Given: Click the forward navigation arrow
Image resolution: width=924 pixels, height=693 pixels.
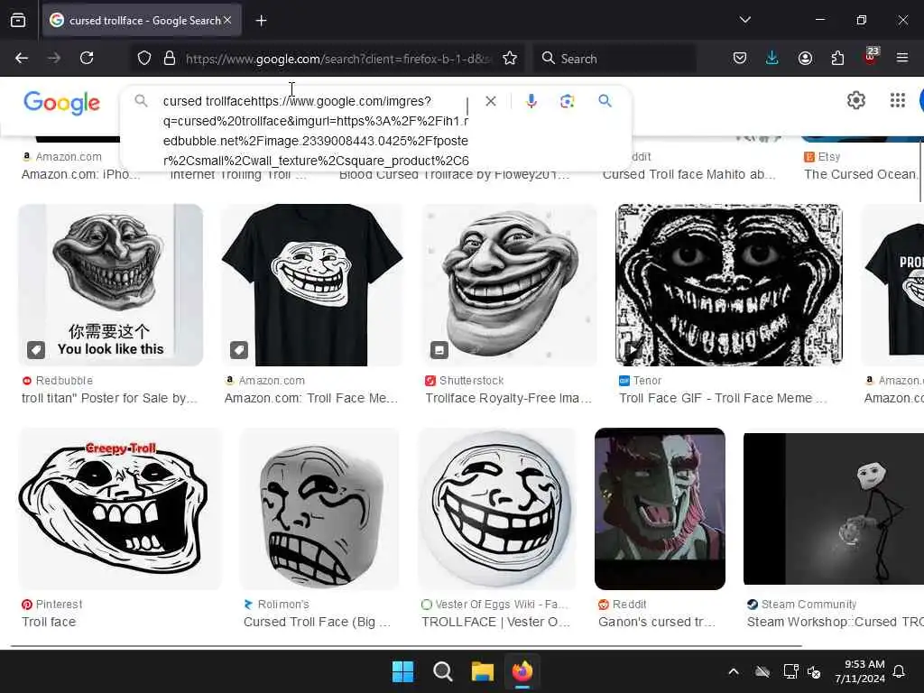Looking at the screenshot, I should [x=53, y=59].
